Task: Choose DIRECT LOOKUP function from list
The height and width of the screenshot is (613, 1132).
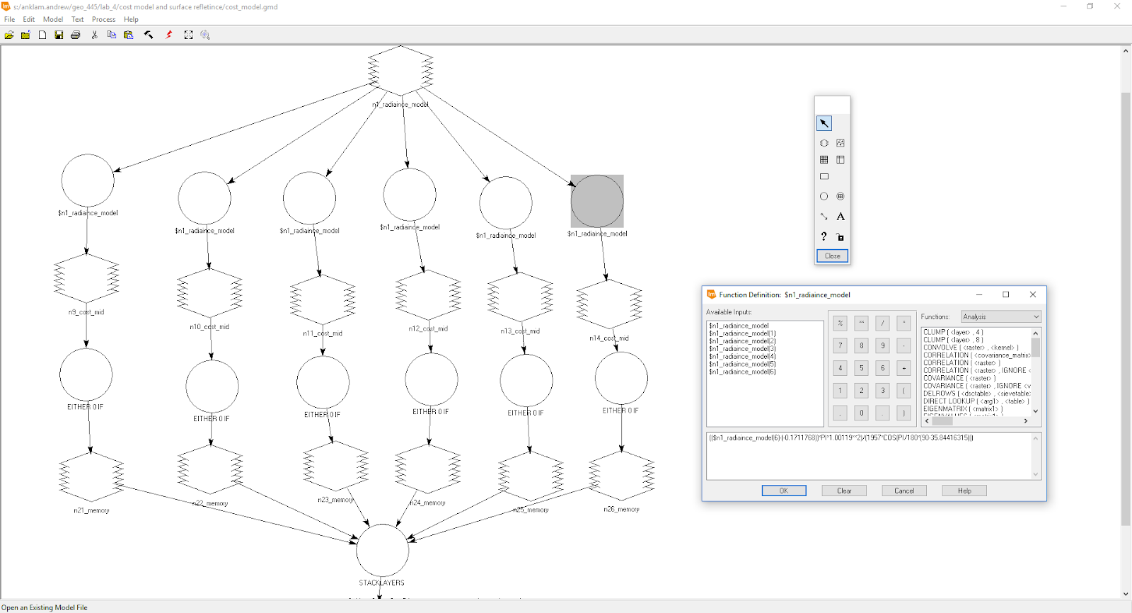Action: [x=976, y=401]
